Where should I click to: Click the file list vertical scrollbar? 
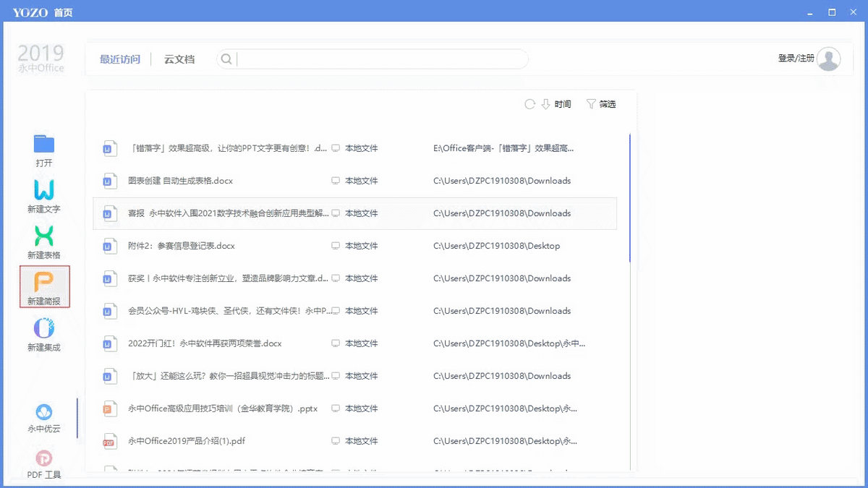coord(630,197)
